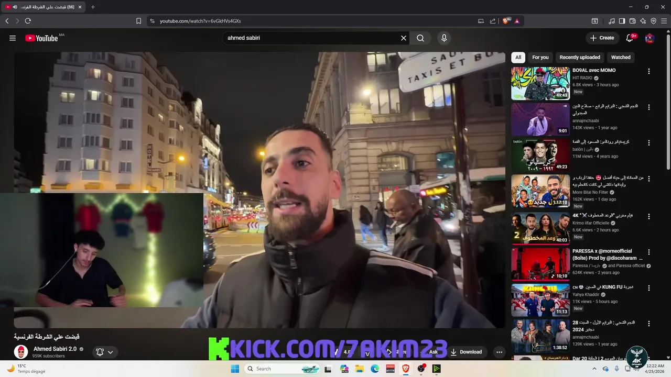Open Leo AI sparkle icon

click(643, 21)
